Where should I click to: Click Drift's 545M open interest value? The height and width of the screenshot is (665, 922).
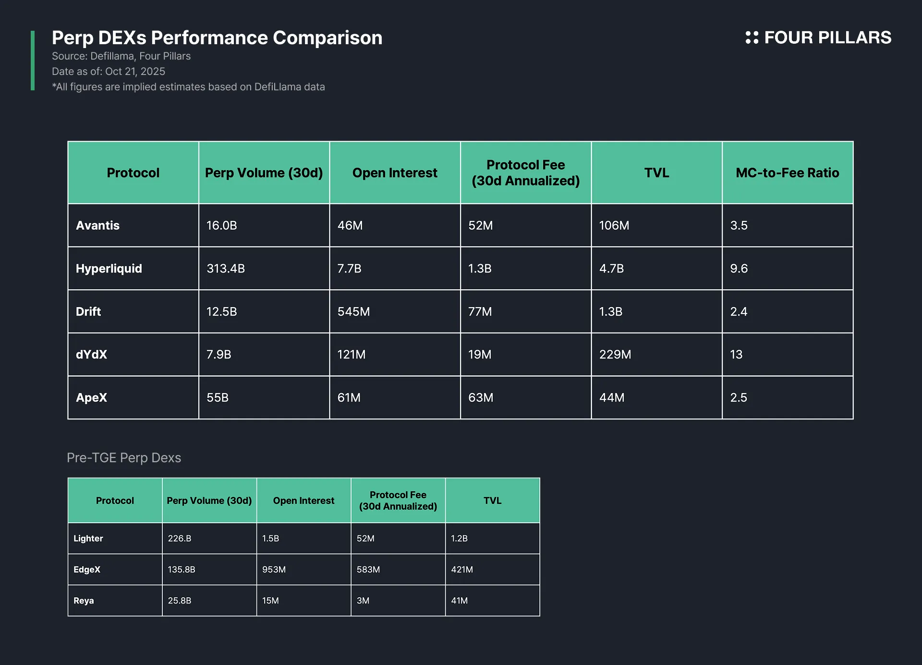coord(353,311)
